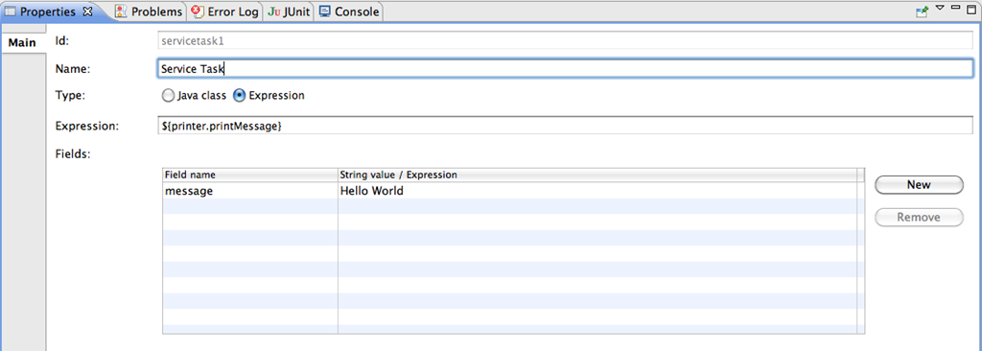Close the Properties view tab
This screenshot has width=982, height=351.
[x=87, y=12]
